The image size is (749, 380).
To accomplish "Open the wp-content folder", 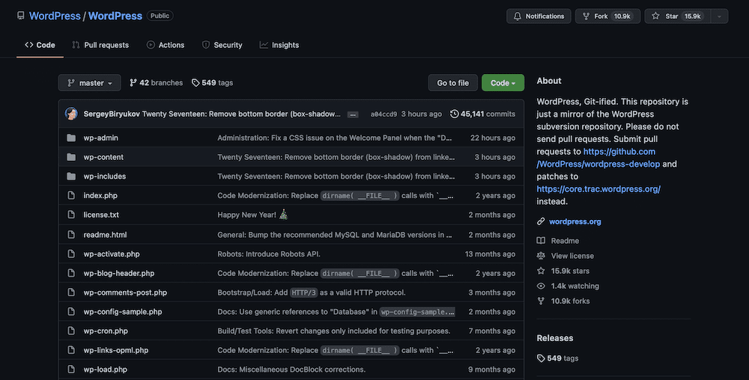I will point(103,157).
